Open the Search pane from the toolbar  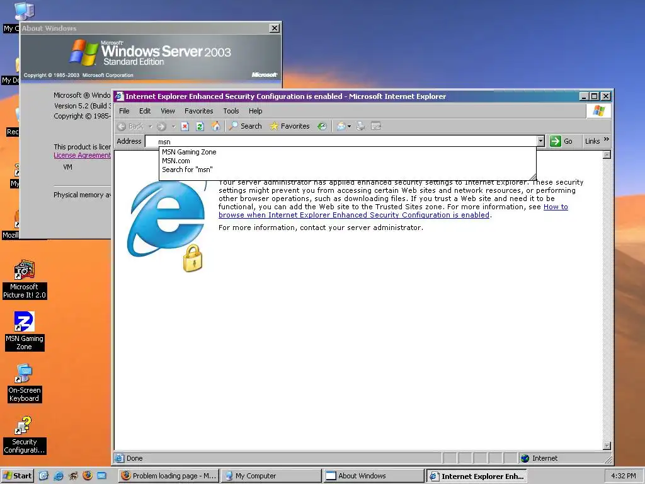[x=245, y=126]
